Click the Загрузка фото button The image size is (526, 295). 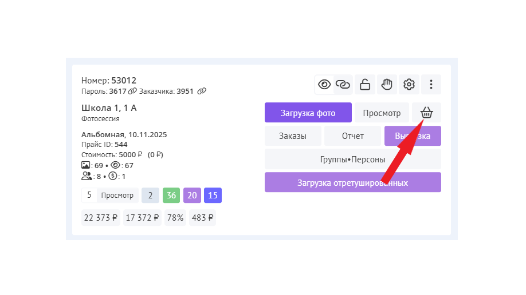[308, 113]
